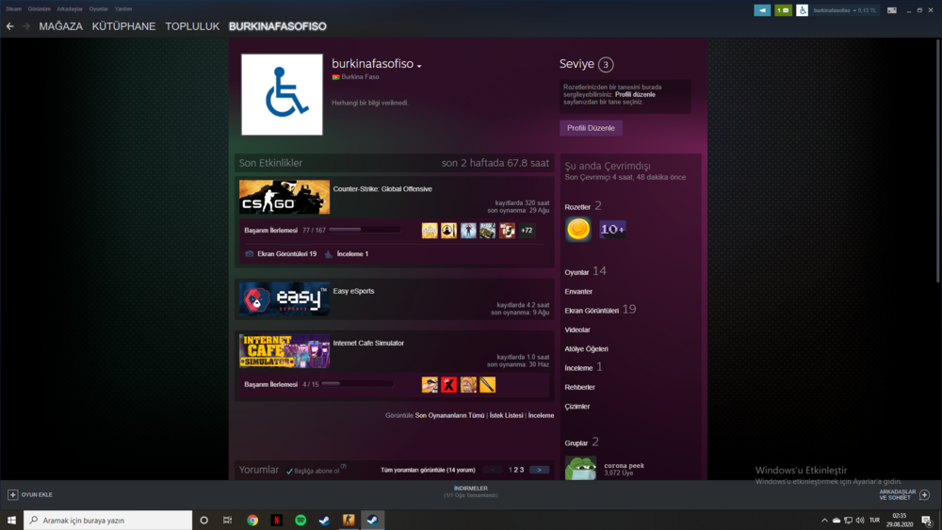The width and height of the screenshot is (942, 530).
Task: Open first Internet Cafe Simulator achievement icon
Action: [430, 385]
